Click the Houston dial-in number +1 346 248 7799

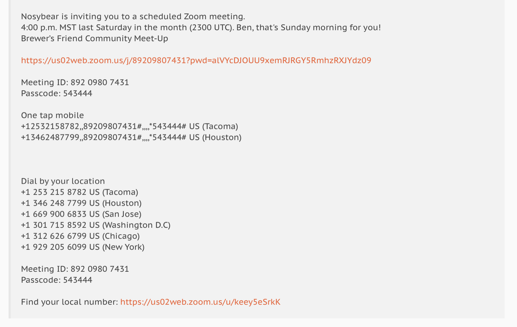[81, 203]
